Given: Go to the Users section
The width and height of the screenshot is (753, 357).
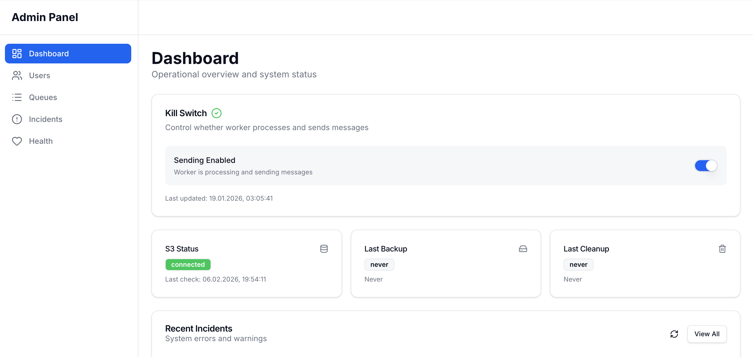Looking at the screenshot, I should 68,75.
